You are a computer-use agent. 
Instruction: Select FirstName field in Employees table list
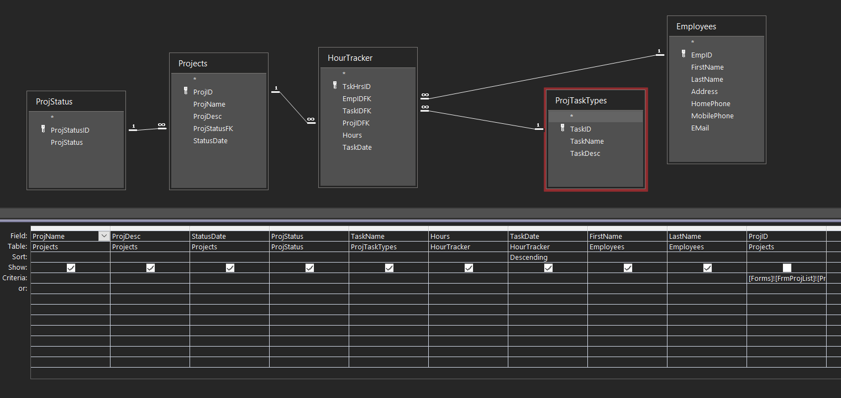pos(707,67)
